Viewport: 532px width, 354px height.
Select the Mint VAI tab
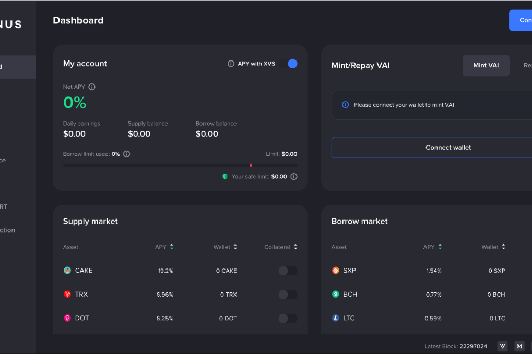486,65
